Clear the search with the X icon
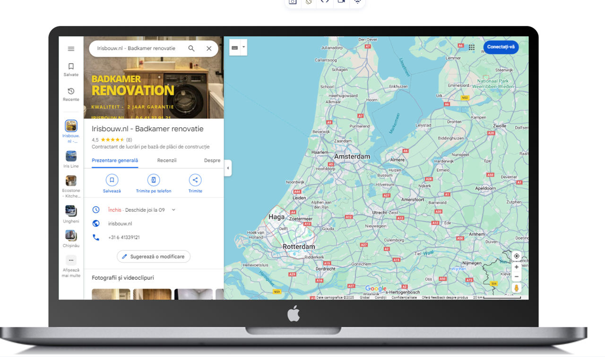The image size is (605, 357). tap(209, 49)
